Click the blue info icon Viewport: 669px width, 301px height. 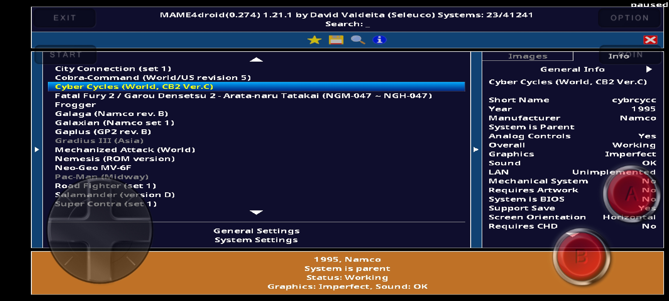pyautogui.click(x=379, y=40)
